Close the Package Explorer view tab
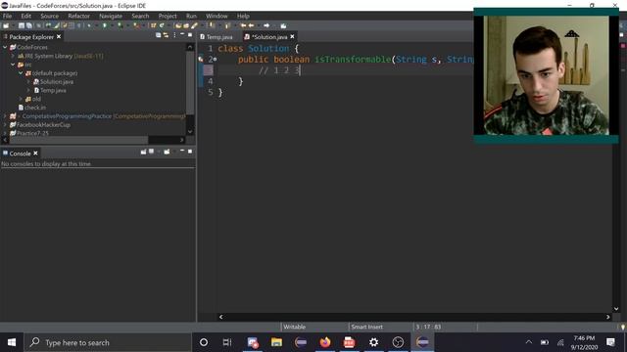This screenshot has width=627, height=352. click(59, 36)
